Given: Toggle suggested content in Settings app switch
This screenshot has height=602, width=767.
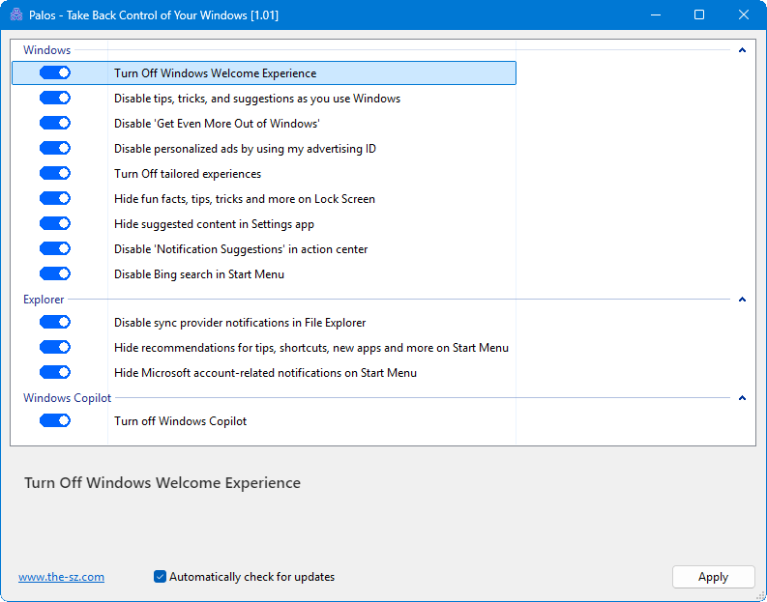Looking at the screenshot, I should coord(55,223).
